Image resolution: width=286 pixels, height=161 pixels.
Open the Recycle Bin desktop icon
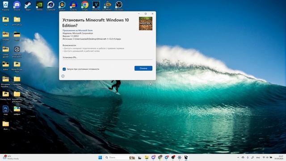click(6, 5)
